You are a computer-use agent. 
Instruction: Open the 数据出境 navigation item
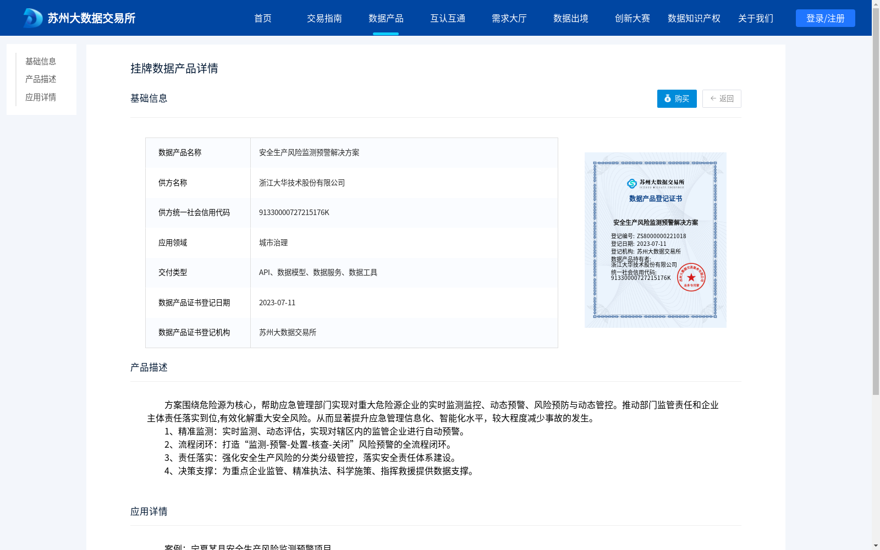(571, 18)
